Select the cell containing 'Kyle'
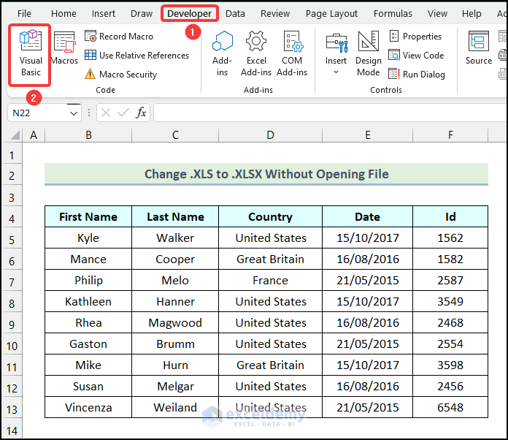The height and width of the screenshot is (440, 508). click(x=88, y=238)
